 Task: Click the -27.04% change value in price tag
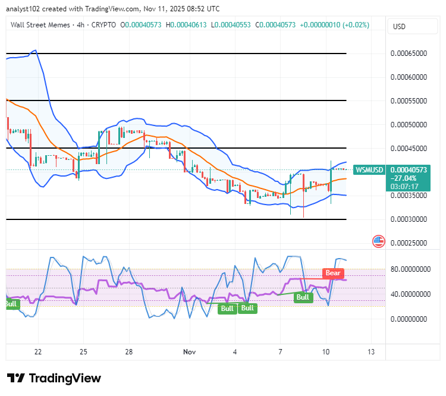point(404,178)
